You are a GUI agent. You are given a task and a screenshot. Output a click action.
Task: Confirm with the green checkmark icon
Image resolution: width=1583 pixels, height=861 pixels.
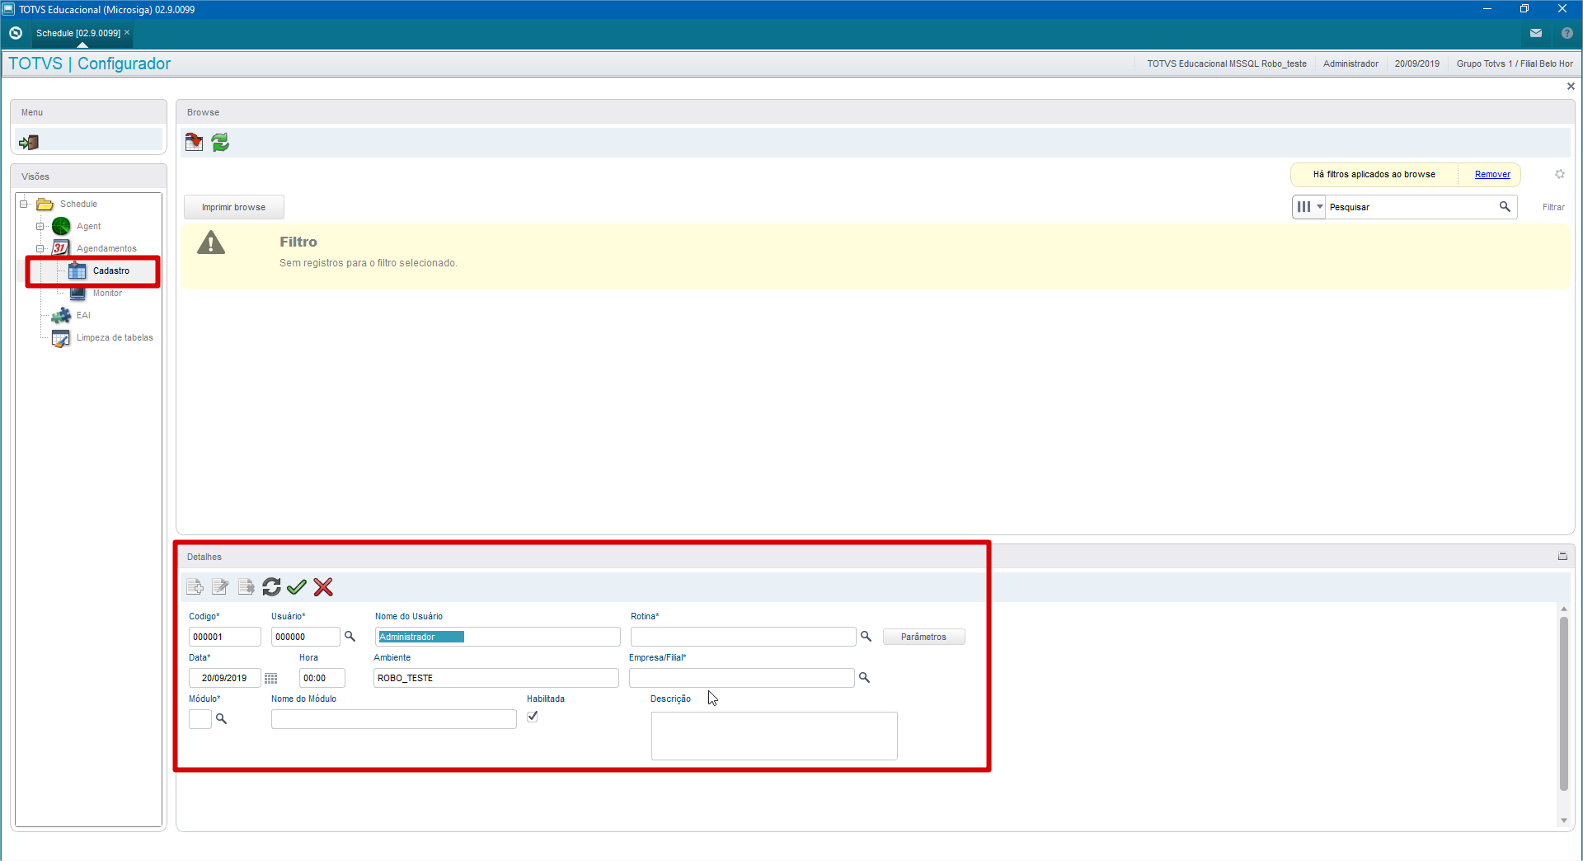click(x=297, y=586)
